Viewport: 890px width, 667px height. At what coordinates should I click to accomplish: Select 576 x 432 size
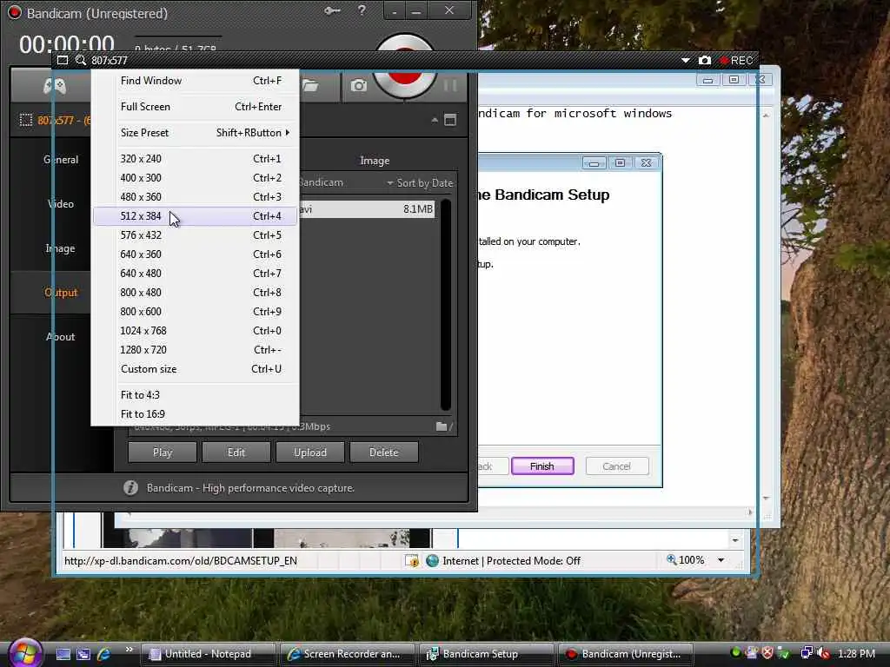[x=196, y=235]
